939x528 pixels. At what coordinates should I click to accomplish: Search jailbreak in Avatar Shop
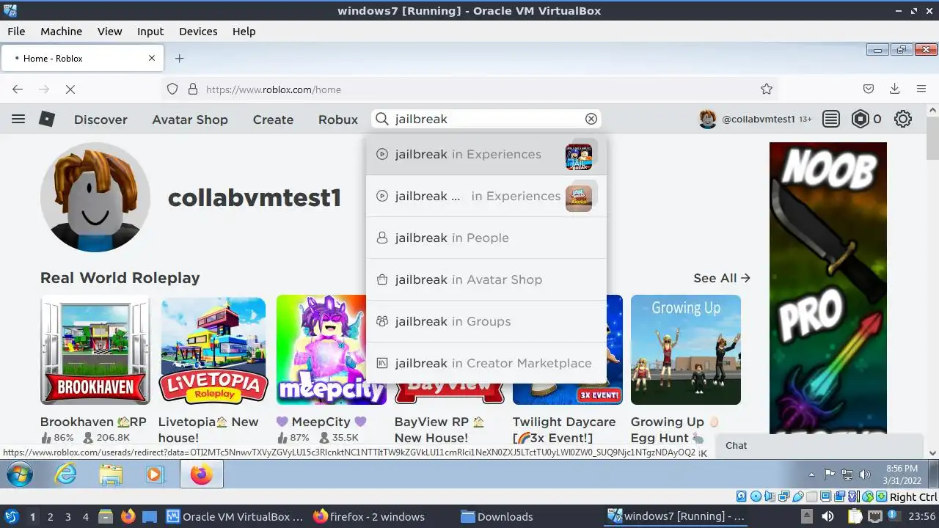(486, 279)
